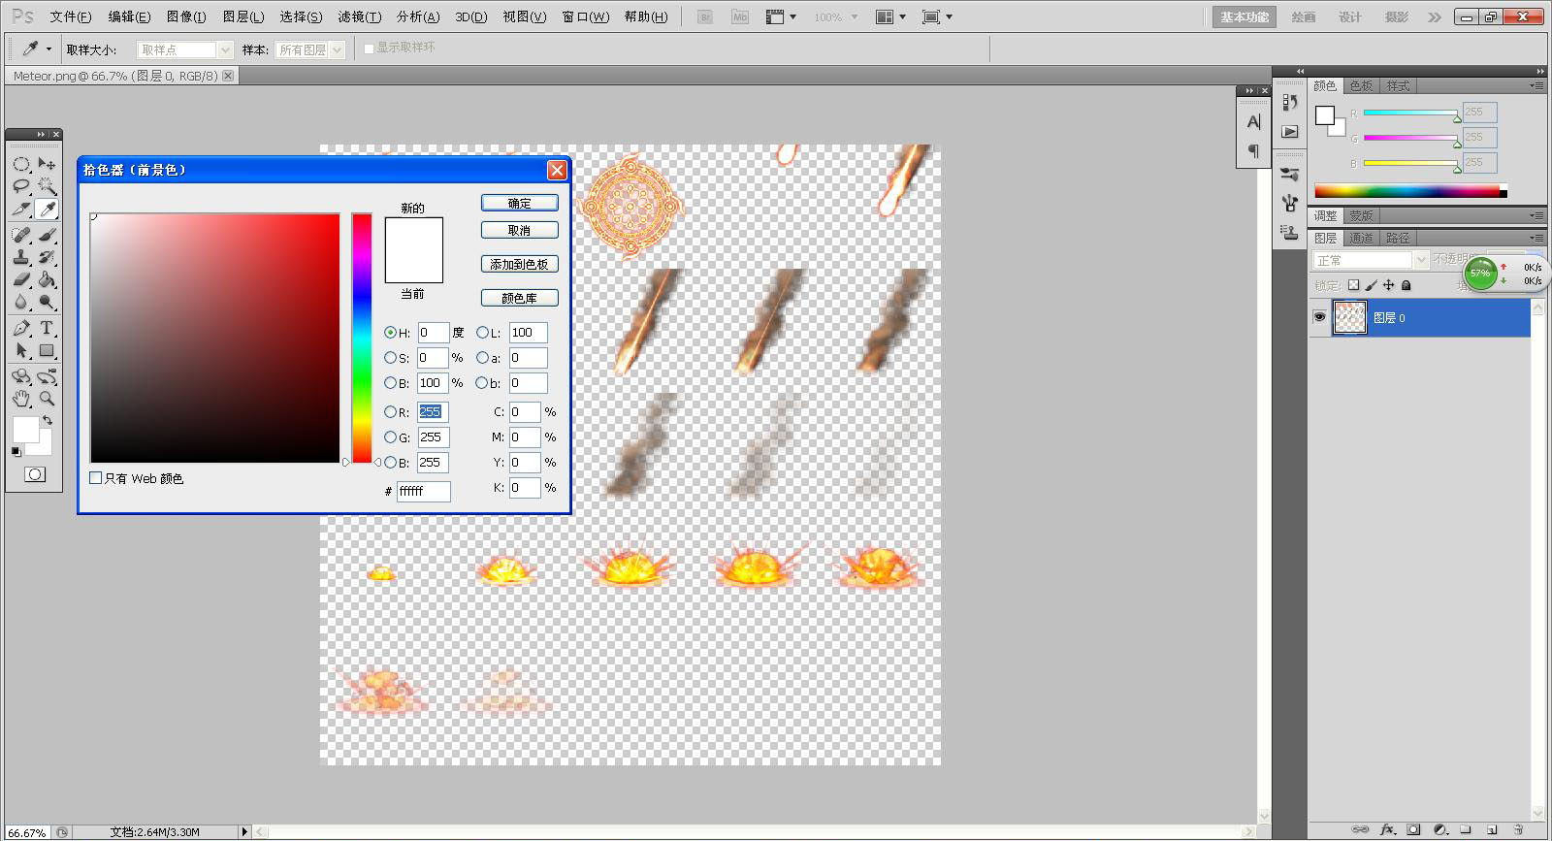
Task: Open the Color panel options menu
Action: [x=1536, y=86]
